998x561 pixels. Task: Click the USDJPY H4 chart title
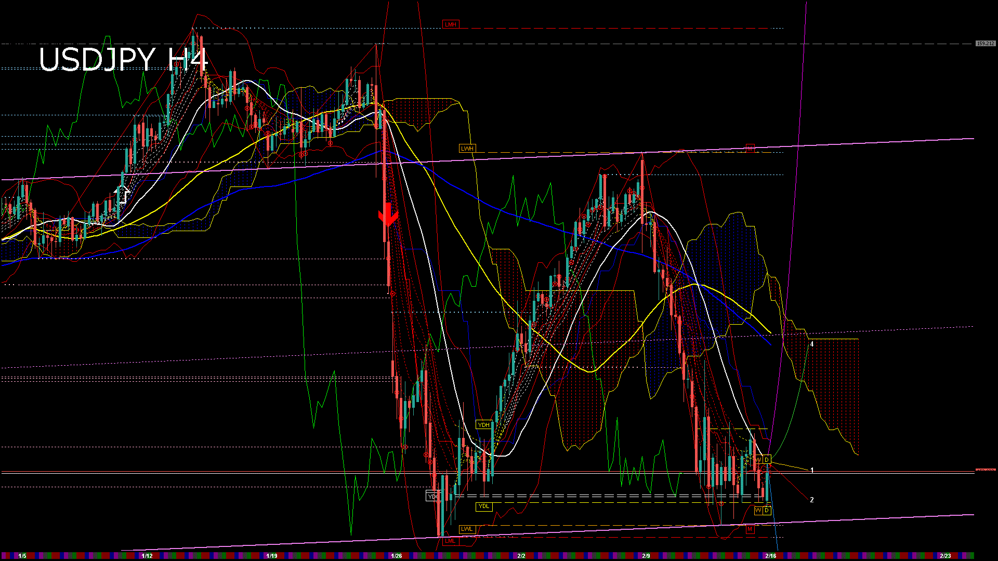125,60
